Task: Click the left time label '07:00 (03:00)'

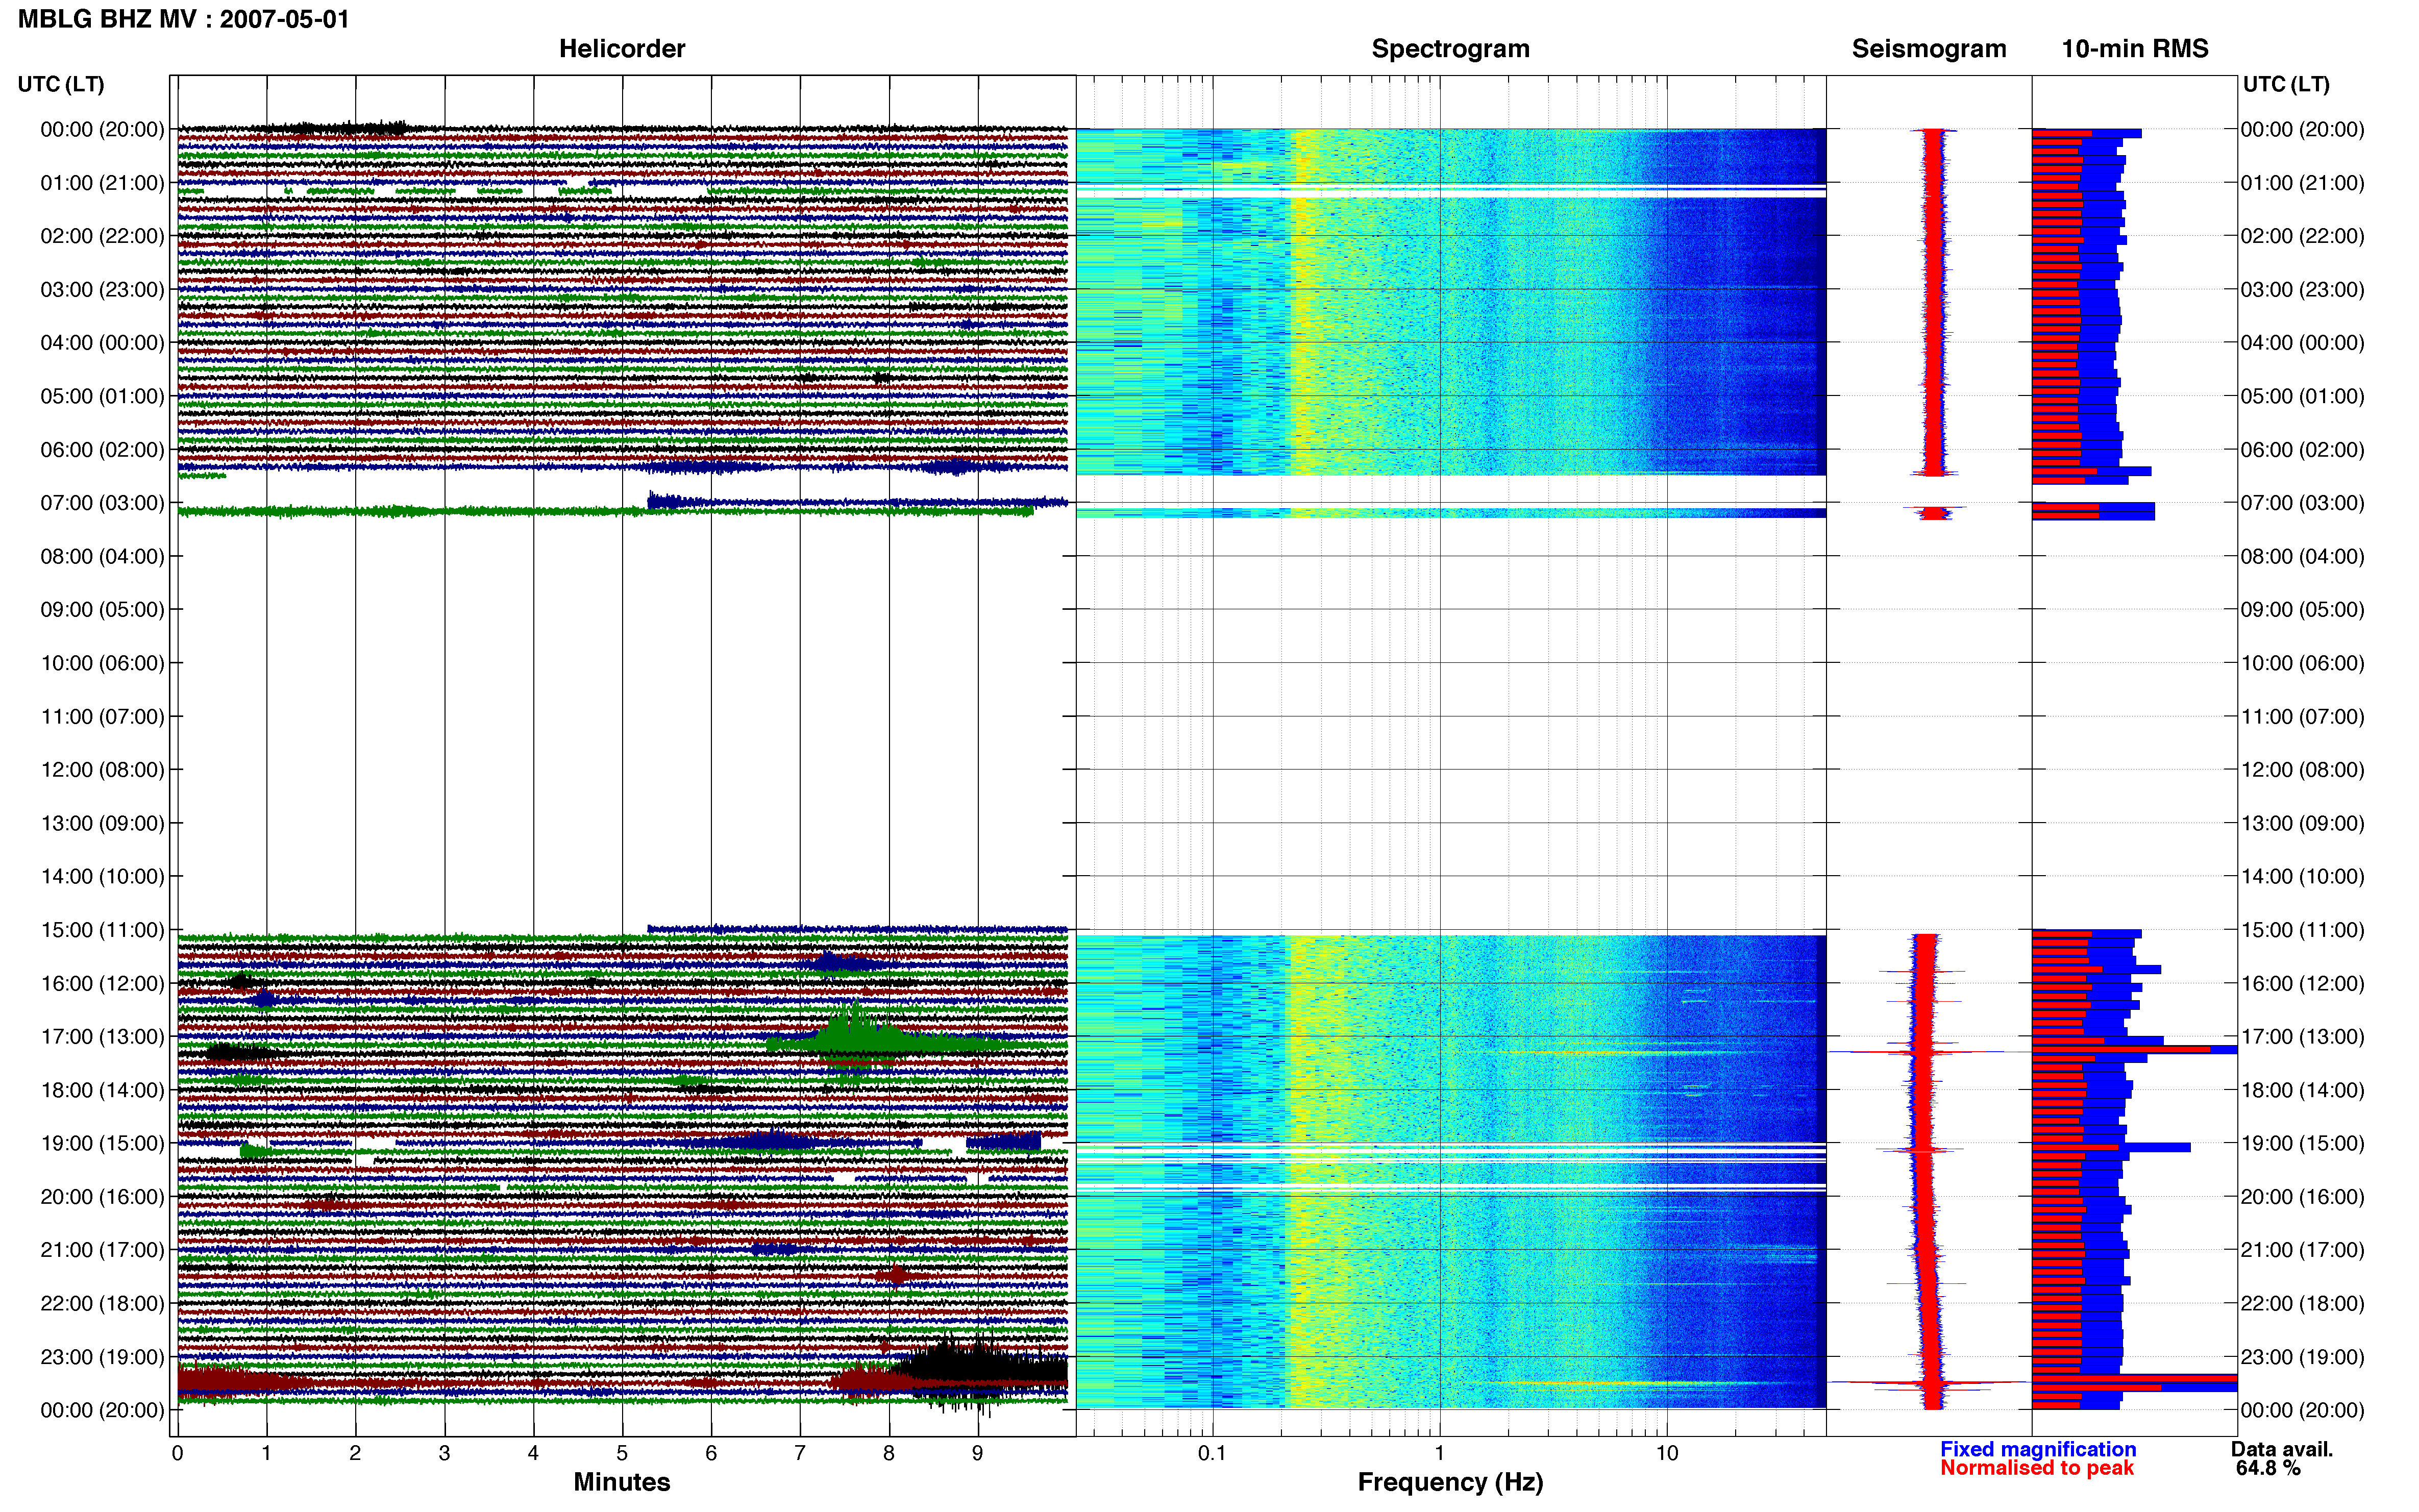Action: point(102,503)
